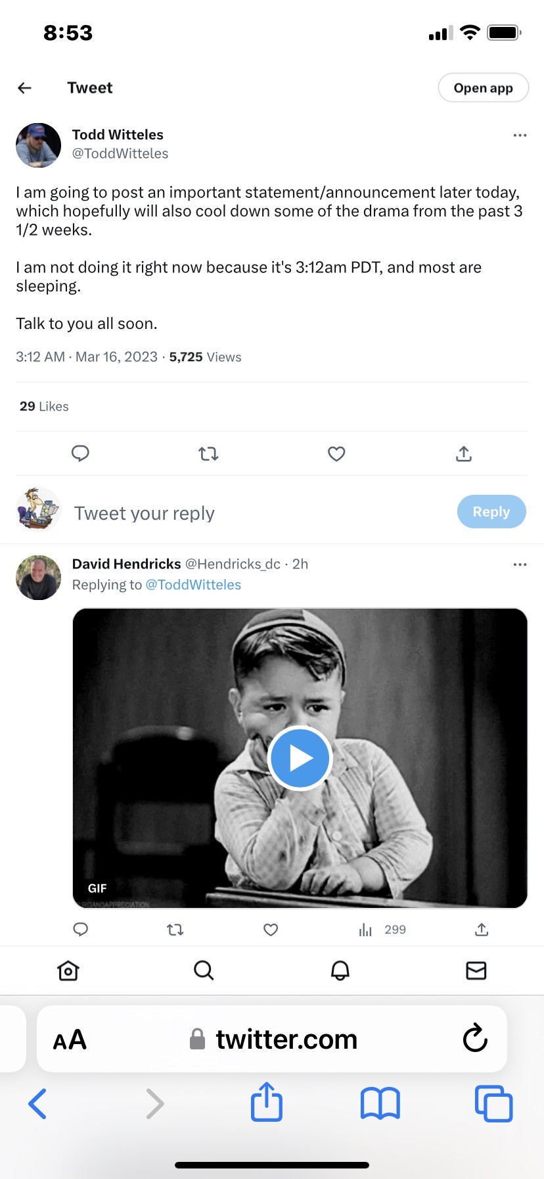Tap the Open app button

(x=484, y=88)
